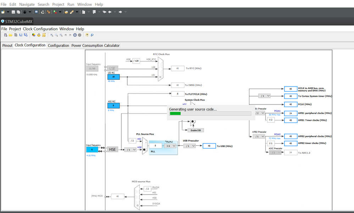Image resolution: width=354 pixels, height=213 pixels.
Task: Switch to the Configuration tab
Action: point(58,45)
